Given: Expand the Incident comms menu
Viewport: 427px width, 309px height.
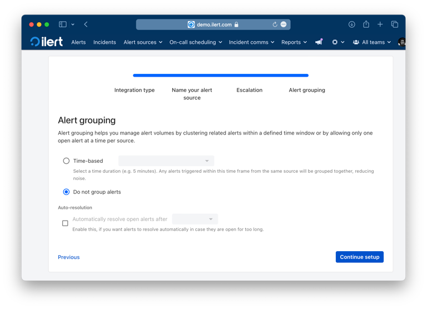Looking at the screenshot, I should [x=251, y=42].
